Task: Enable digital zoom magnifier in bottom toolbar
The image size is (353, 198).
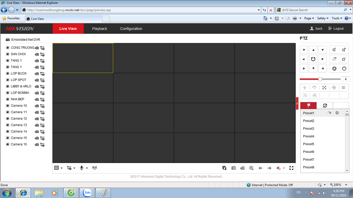Action: coord(251,168)
